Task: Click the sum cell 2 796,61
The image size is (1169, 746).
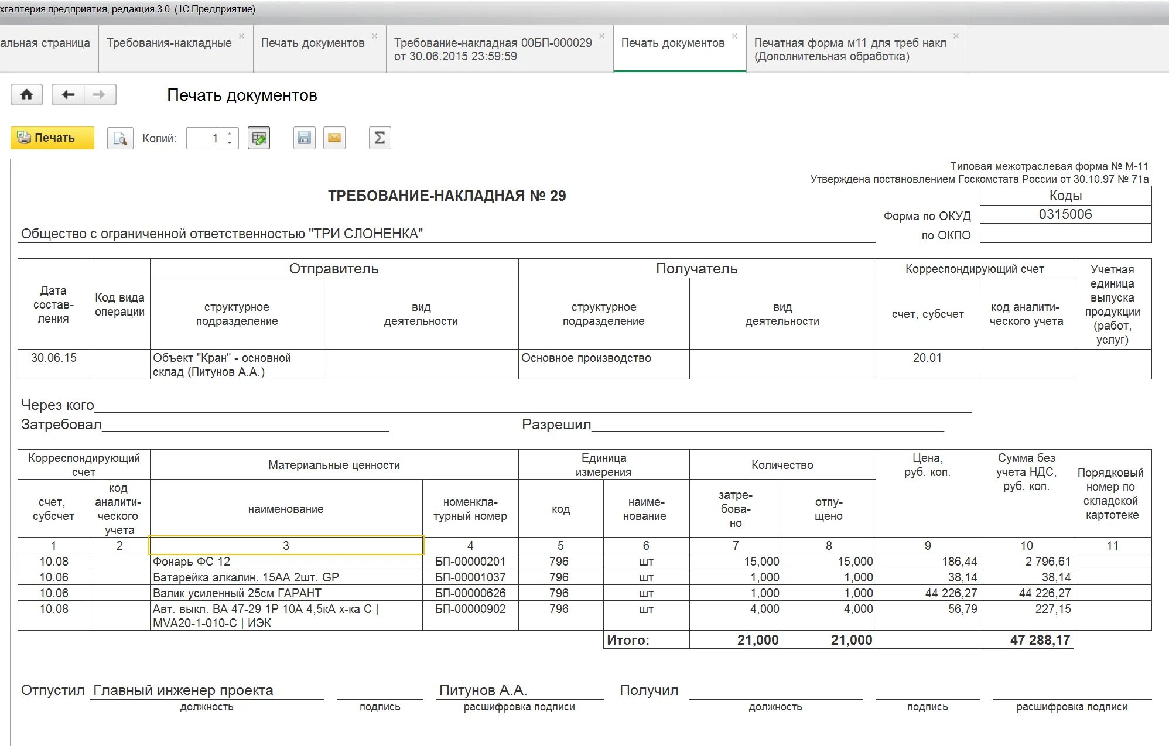Action: point(1027,561)
